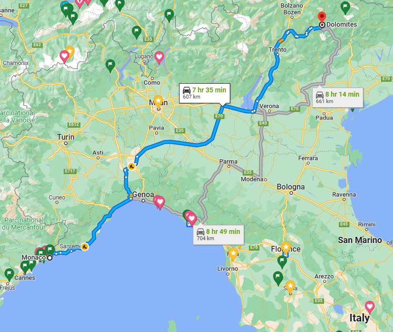
Task: Open the roadwork warning icon near Sanremo
Action: click(85, 246)
